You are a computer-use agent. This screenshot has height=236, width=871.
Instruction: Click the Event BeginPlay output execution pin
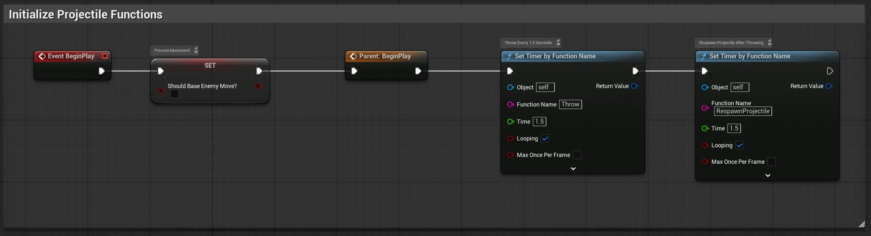tap(101, 71)
